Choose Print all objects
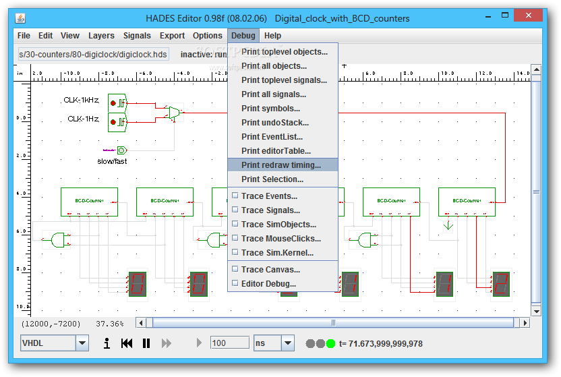This screenshot has height=377, width=561. (283, 66)
